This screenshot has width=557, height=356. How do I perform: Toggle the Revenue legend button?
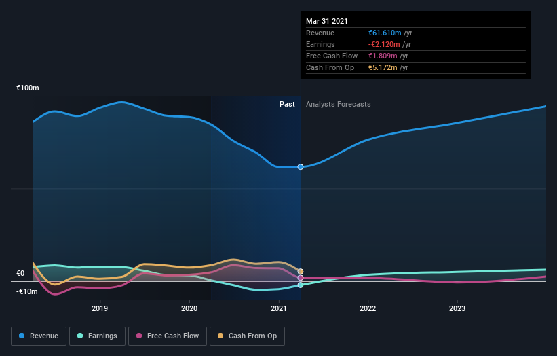[x=39, y=336]
